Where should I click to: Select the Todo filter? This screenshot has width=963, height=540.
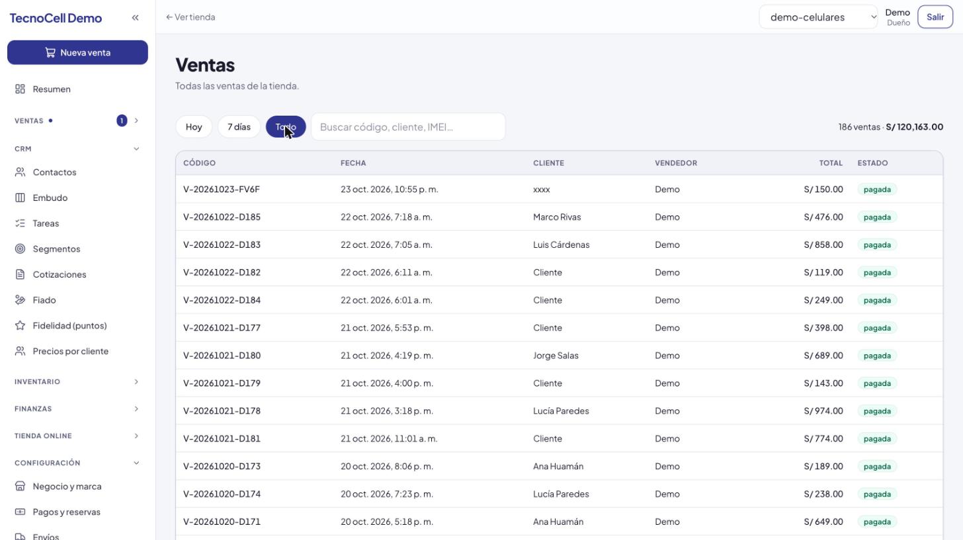(286, 127)
